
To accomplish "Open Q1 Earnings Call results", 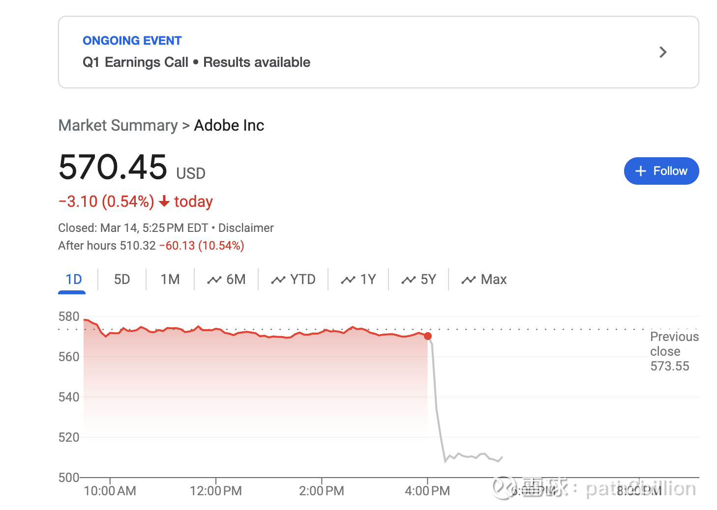I will coord(196,62).
